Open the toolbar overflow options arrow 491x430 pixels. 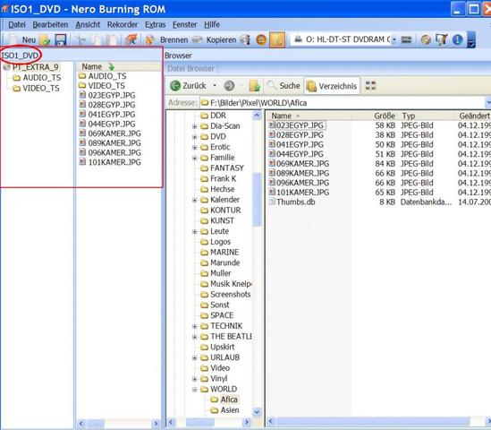(471, 39)
